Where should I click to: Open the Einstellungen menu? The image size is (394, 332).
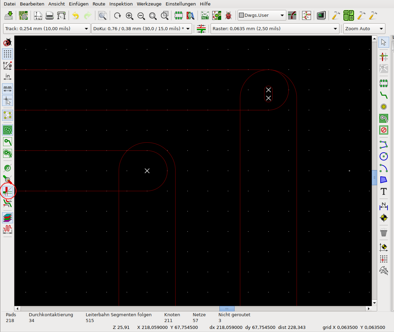tap(180, 4)
